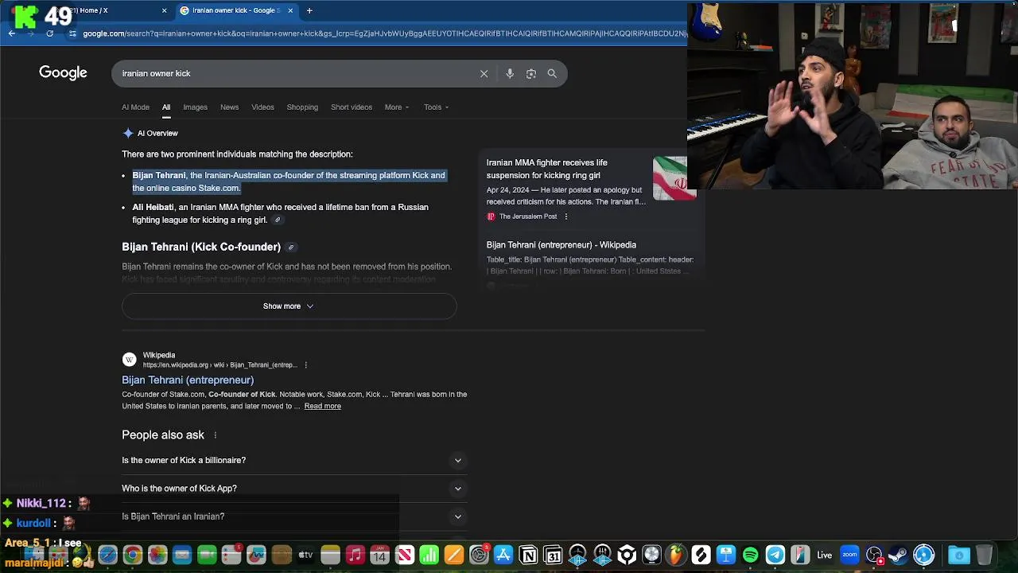
Task: Open Steam in the Dock
Action: pyautogui.click(x=899, y=555)
